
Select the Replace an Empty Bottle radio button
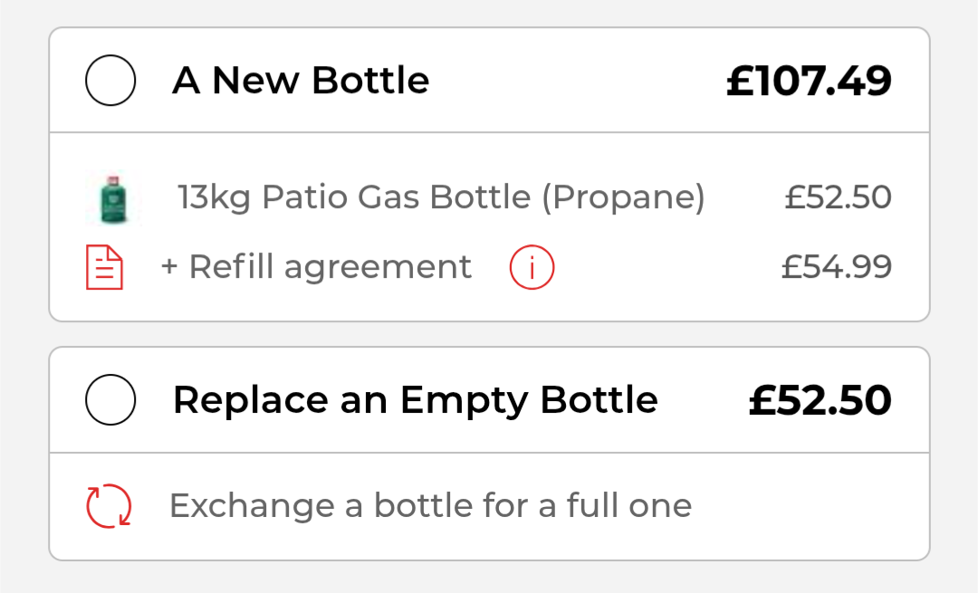pyautogui.click(x=110, y=399)
